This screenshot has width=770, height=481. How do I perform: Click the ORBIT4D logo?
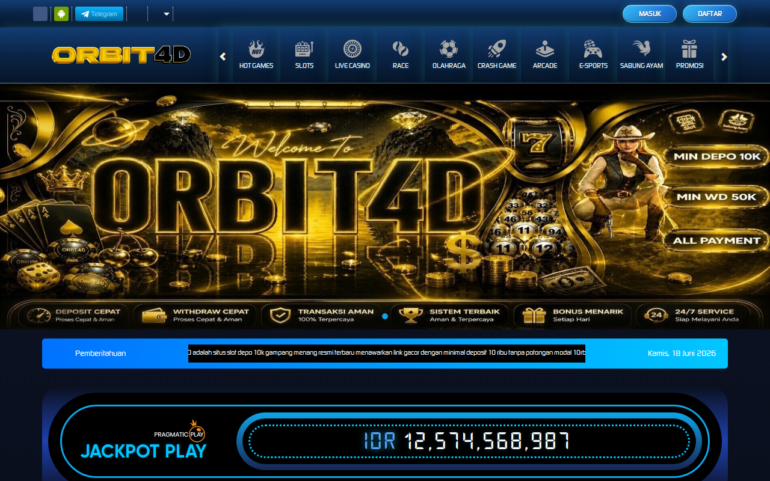click(122, 55)
